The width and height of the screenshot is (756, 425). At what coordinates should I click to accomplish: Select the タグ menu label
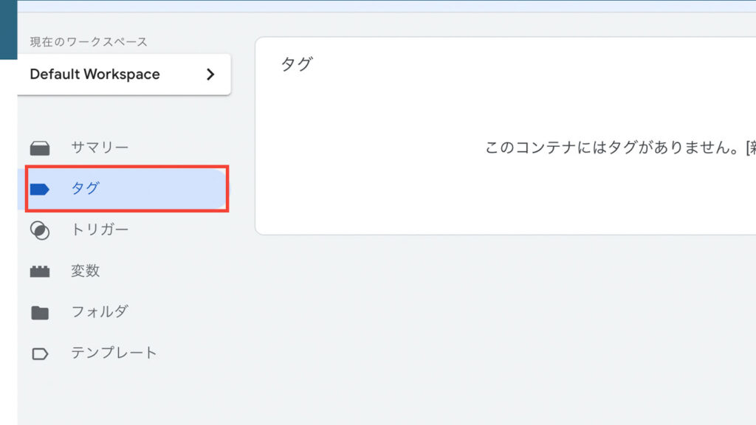tap(86, 188)
